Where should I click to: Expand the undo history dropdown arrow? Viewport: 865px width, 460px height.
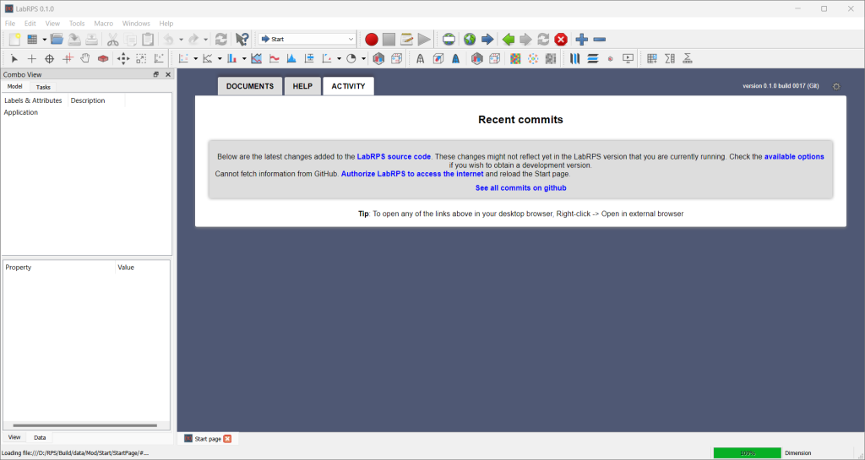pos(181,40)
